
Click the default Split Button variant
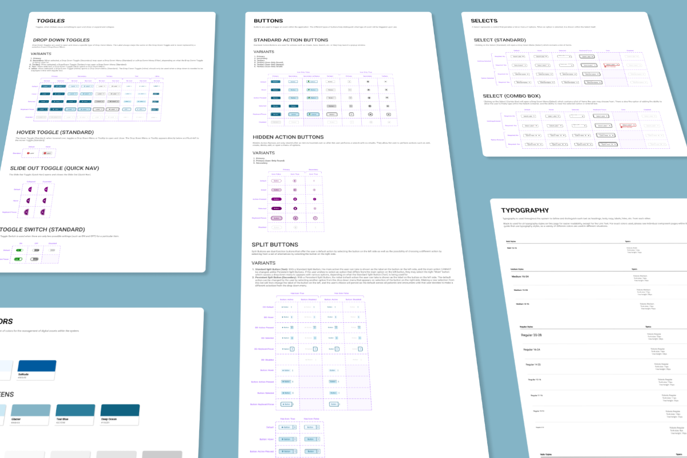click(286, 307)
